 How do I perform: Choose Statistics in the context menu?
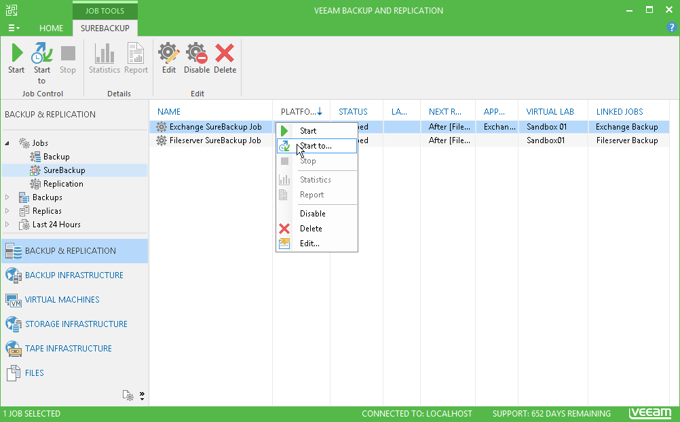316,180
